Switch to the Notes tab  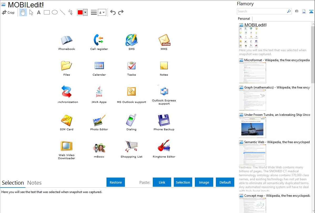tap(34, 183)
